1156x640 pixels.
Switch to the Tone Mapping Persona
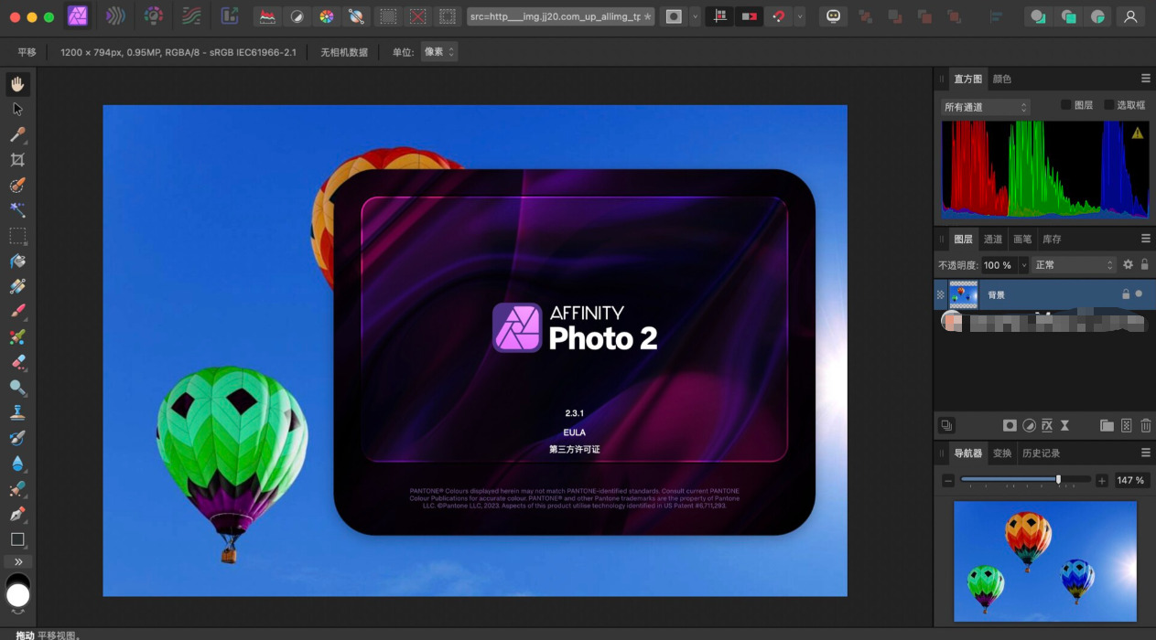pos(191,16)
